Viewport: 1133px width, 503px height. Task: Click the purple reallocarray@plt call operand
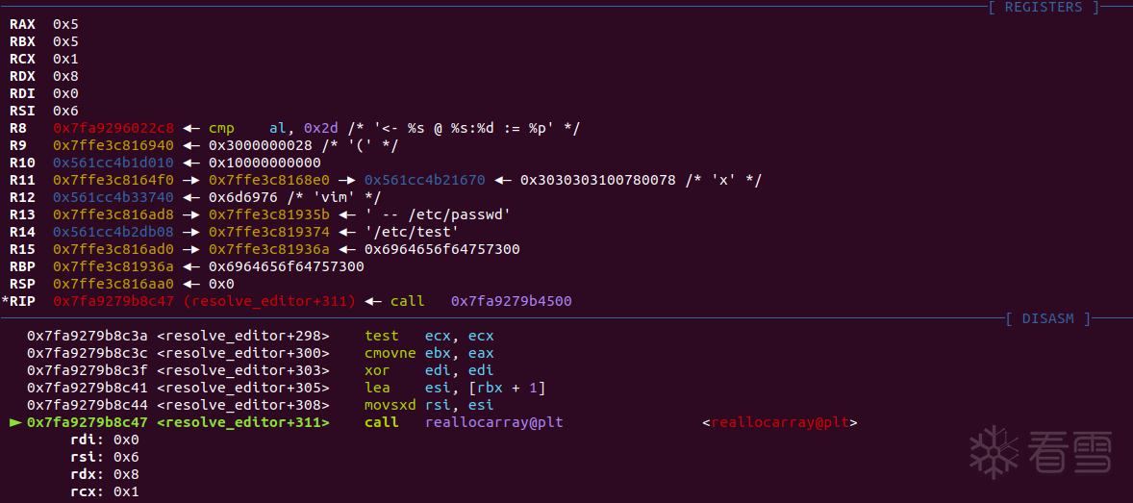[x=494, y=423]
